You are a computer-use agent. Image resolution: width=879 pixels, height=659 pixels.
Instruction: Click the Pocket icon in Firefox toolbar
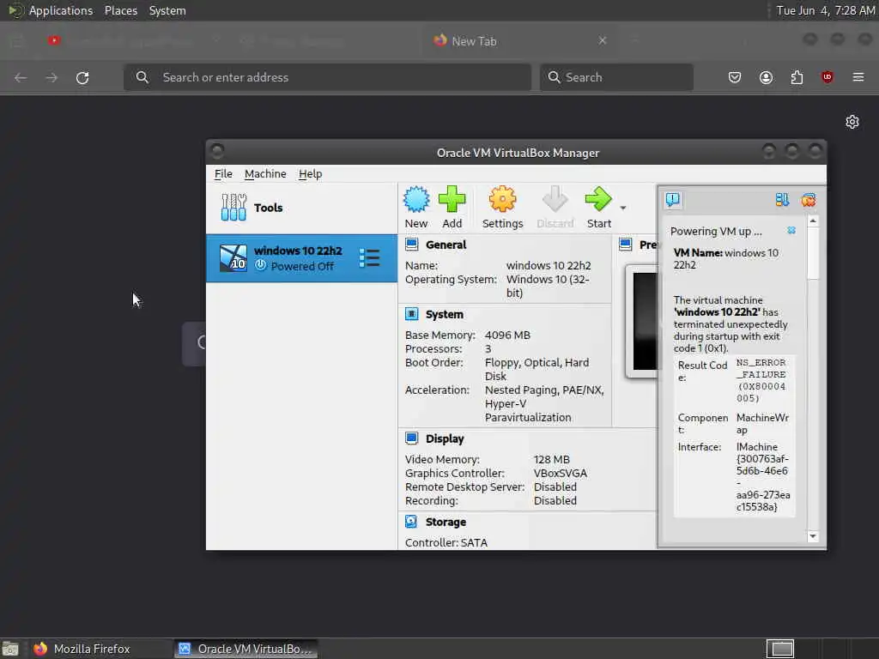tap(735, 77)
